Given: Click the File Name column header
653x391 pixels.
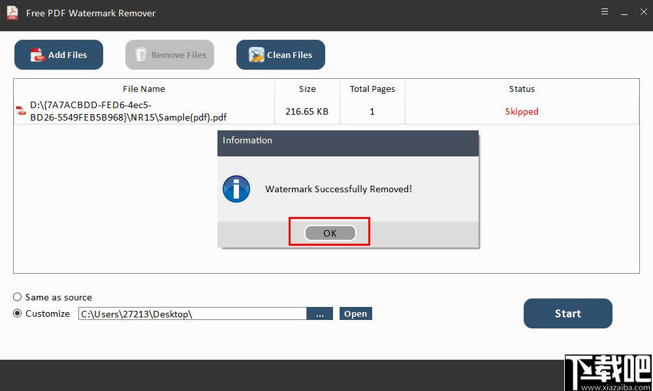Looking at the screenshot, I should (x=144, y=89).
